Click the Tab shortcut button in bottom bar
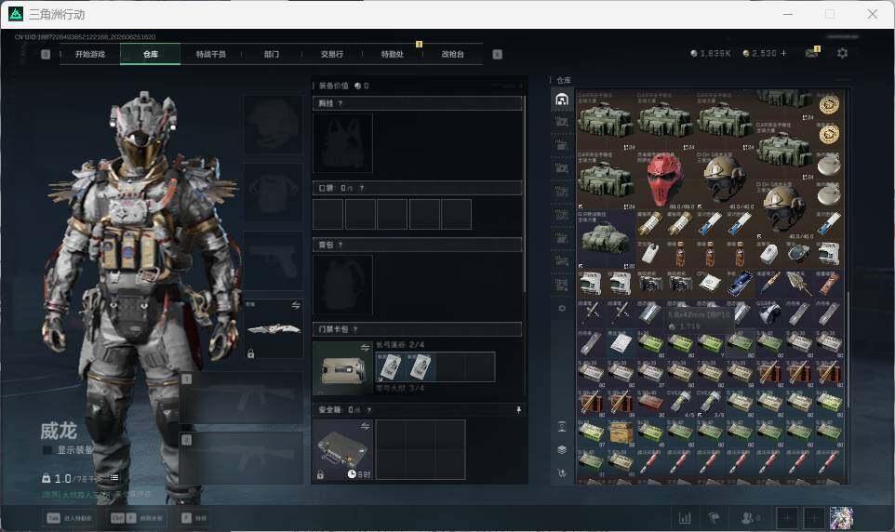895x532 pixels. pos(70,518)
